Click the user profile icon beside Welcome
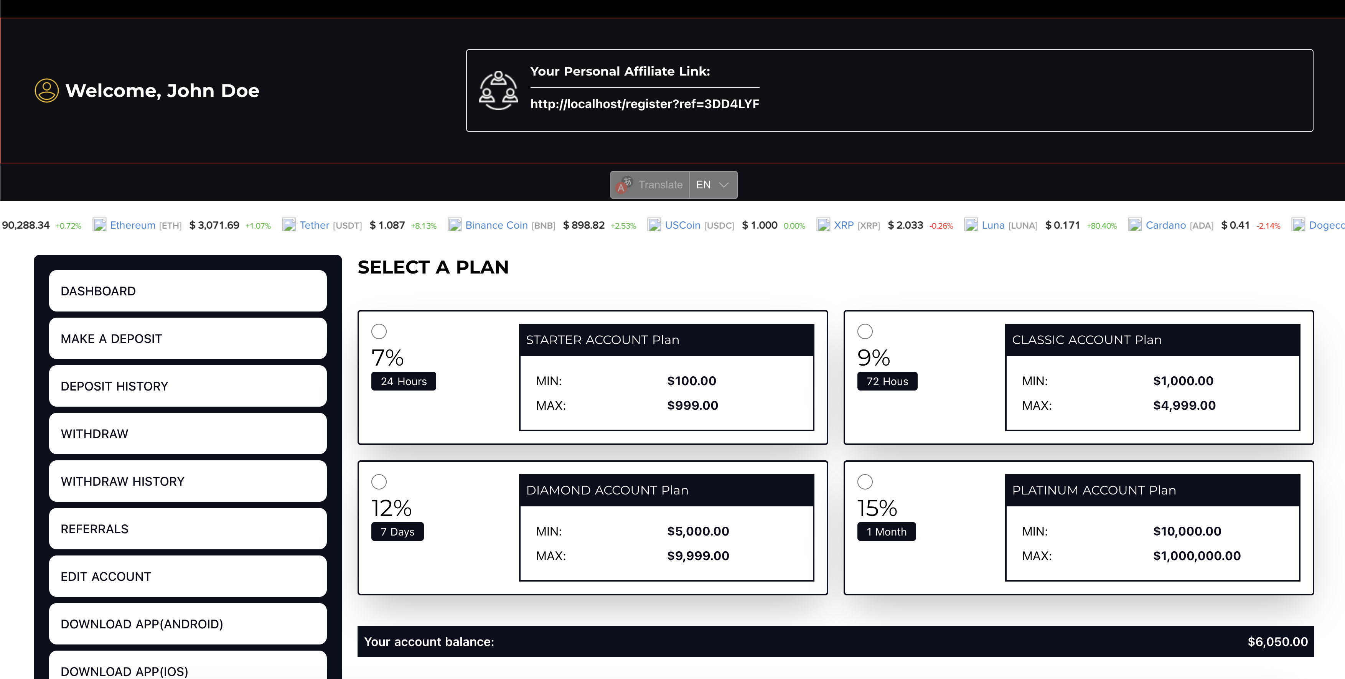Image resolution: width=1345 pixels, height=679 pixels. [x=46, y=91]
